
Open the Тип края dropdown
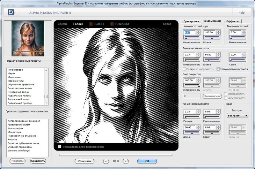237,116
